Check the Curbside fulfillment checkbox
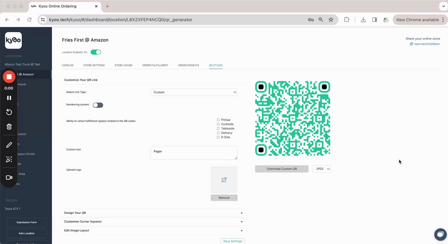Viewport: 448px width, 244px height. click(218, 124)
